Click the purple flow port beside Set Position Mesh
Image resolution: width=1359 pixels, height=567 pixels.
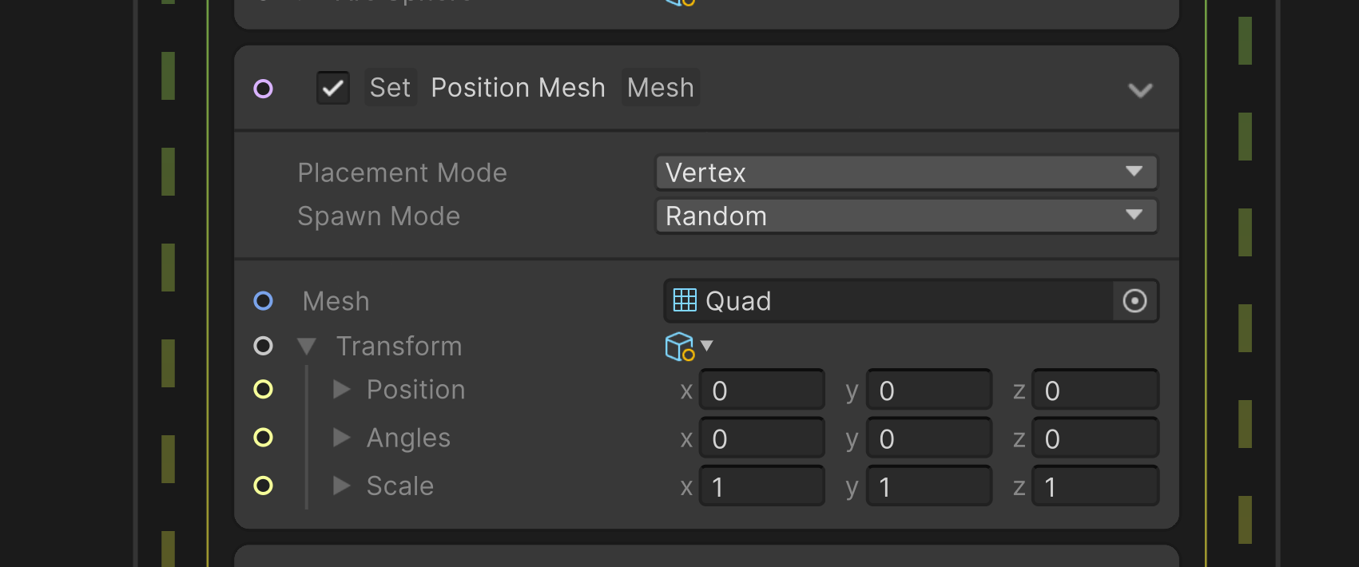pos(263,89)
